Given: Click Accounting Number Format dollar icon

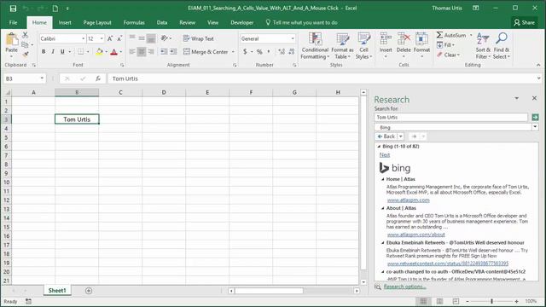Looking at the screenshot, I should point(245,51).
